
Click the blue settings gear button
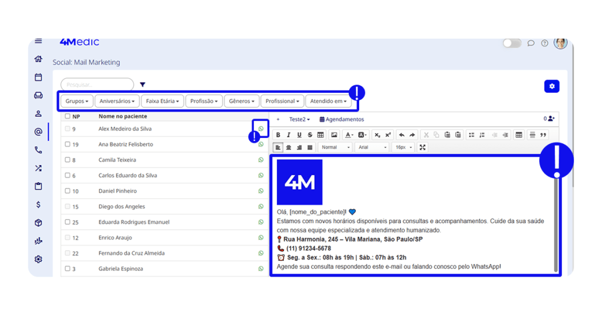(x=551, y=86)
